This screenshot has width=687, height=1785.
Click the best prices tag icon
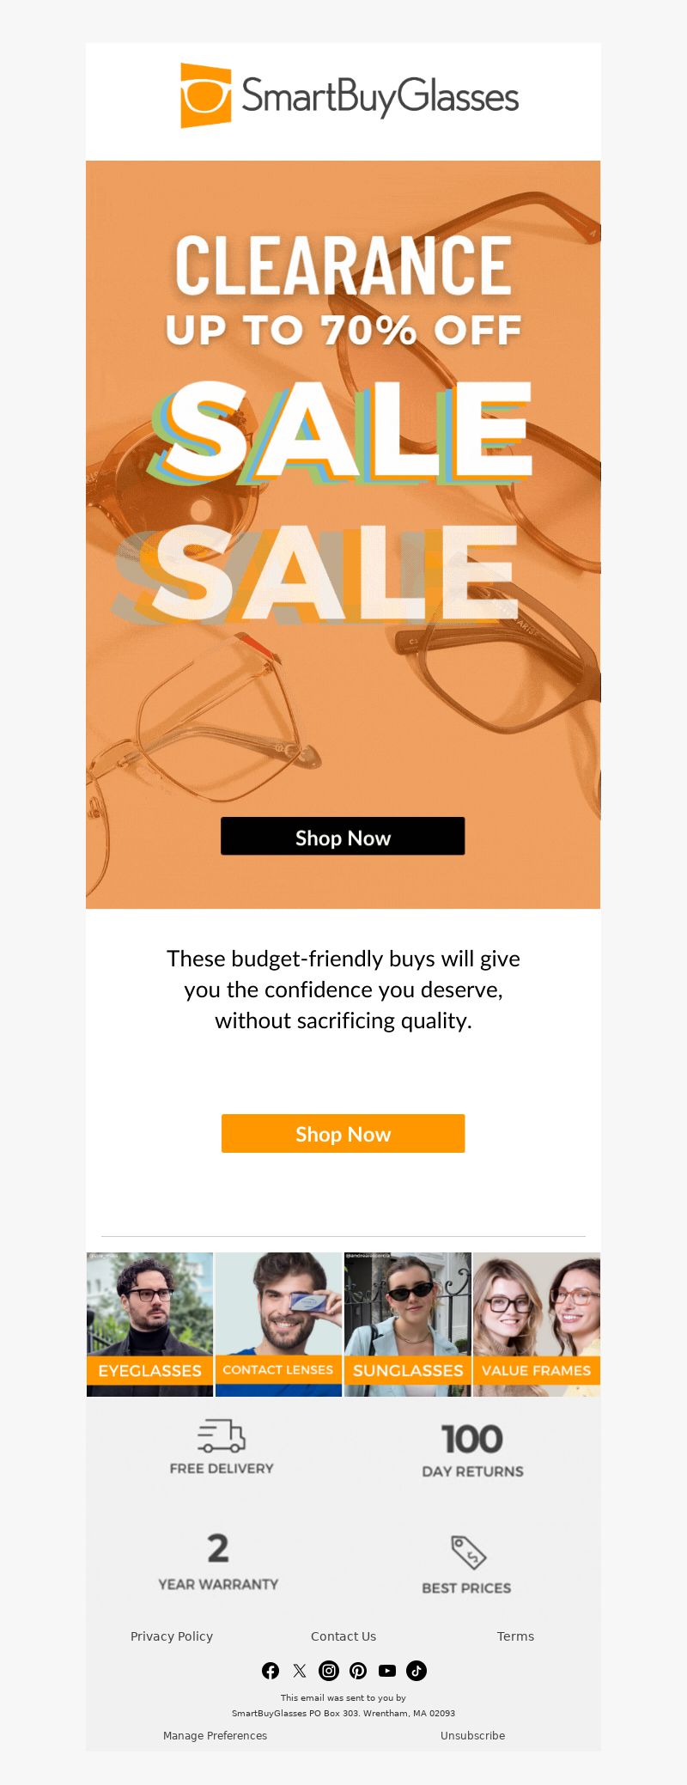click(469, 1552)
